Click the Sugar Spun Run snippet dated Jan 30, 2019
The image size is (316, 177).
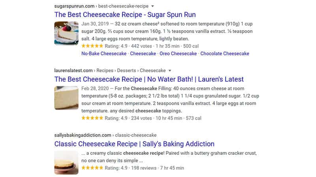[167, 31]
